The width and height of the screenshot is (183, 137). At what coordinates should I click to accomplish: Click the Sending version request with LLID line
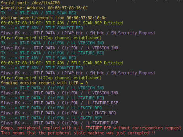pos(44,83)
